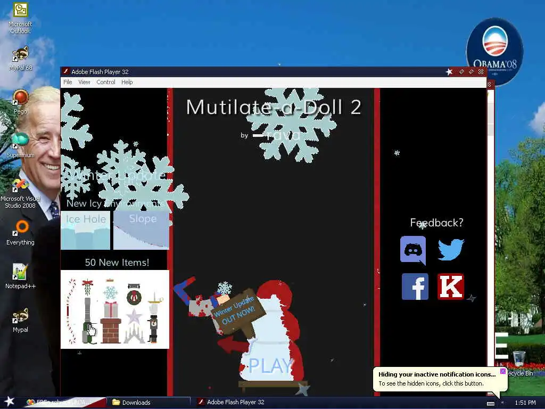Open the Facebook feedback icon
Screen dimensions: 545x409
click(415, 286)
